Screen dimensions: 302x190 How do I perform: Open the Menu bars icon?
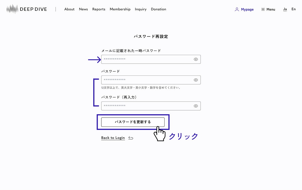pos(263,9)
